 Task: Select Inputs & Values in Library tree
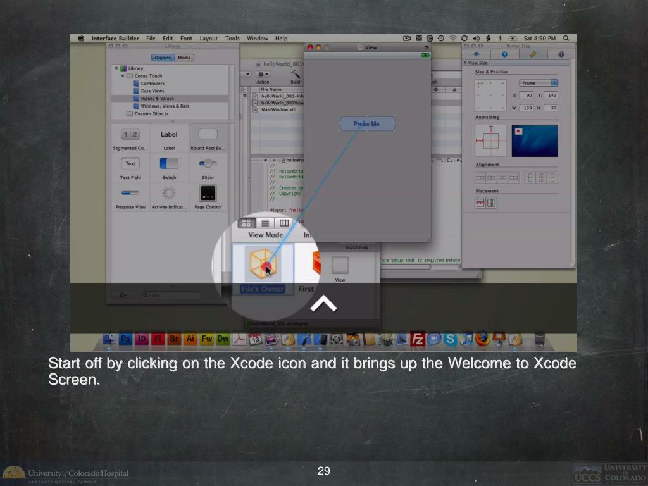(158, 98)
